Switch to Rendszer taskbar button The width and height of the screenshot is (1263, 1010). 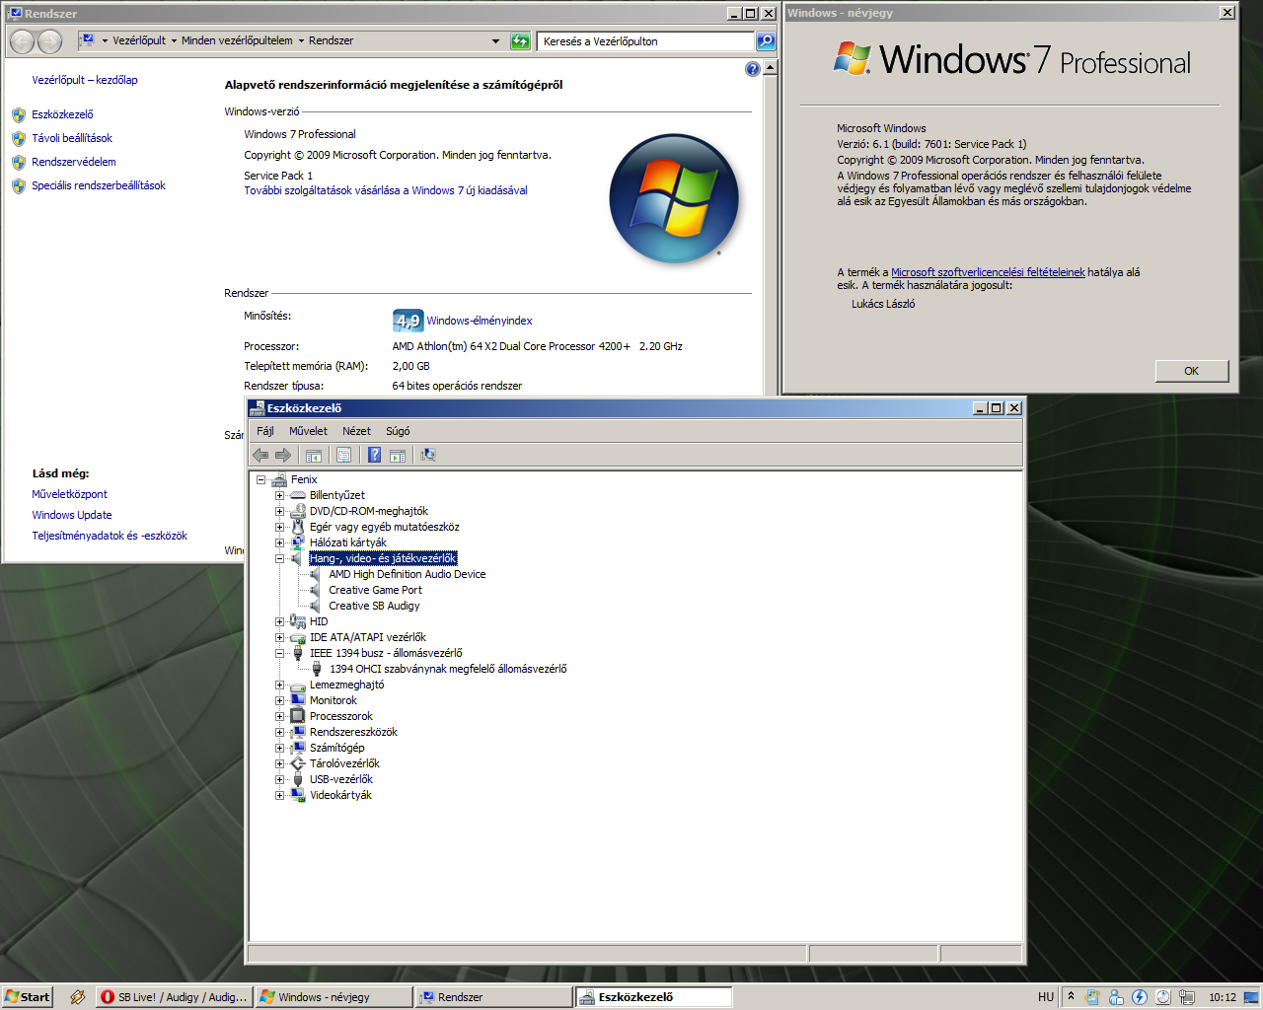(493, 997)
